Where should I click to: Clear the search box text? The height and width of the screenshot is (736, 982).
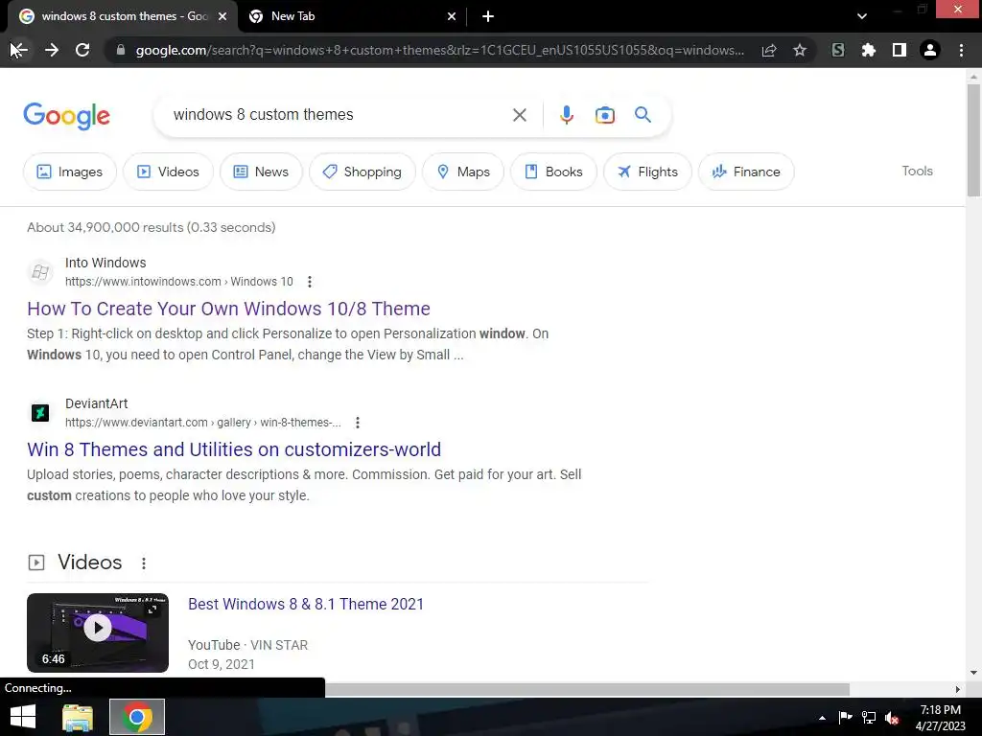tap(519, 115)
